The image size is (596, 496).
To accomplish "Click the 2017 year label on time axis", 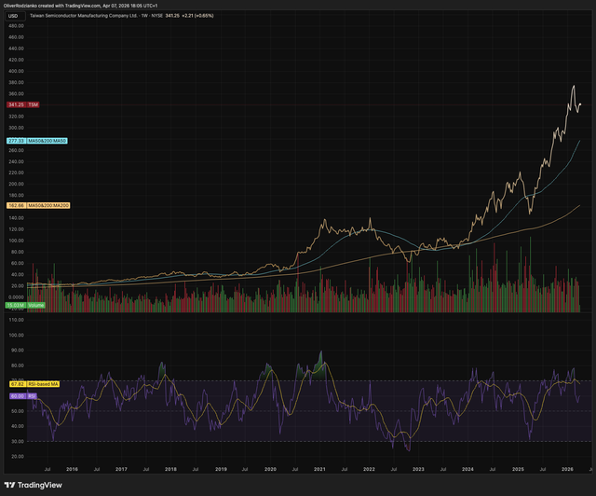I will 121,469.
